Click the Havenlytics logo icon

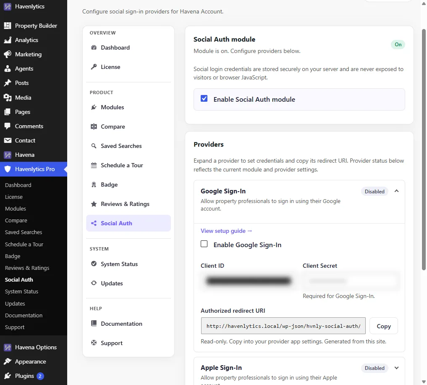point(8,7)
